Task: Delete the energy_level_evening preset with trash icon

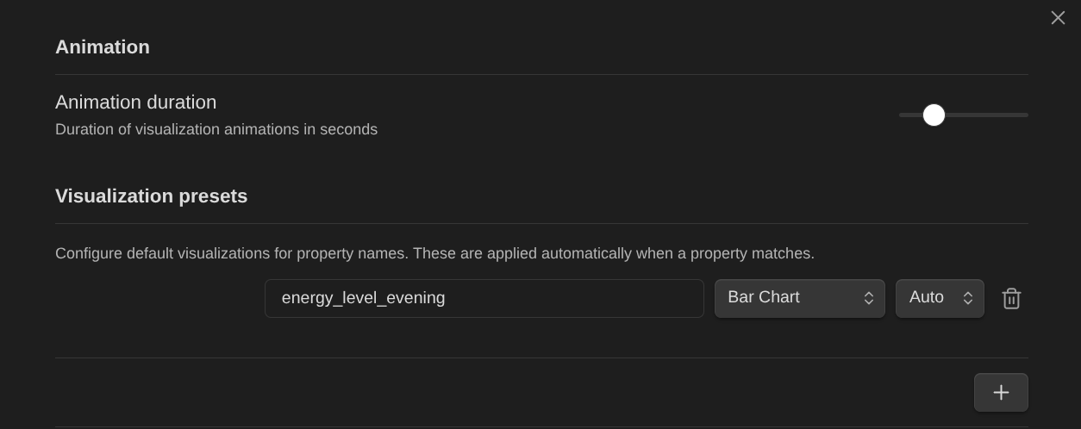Action: coord(1011,298)
